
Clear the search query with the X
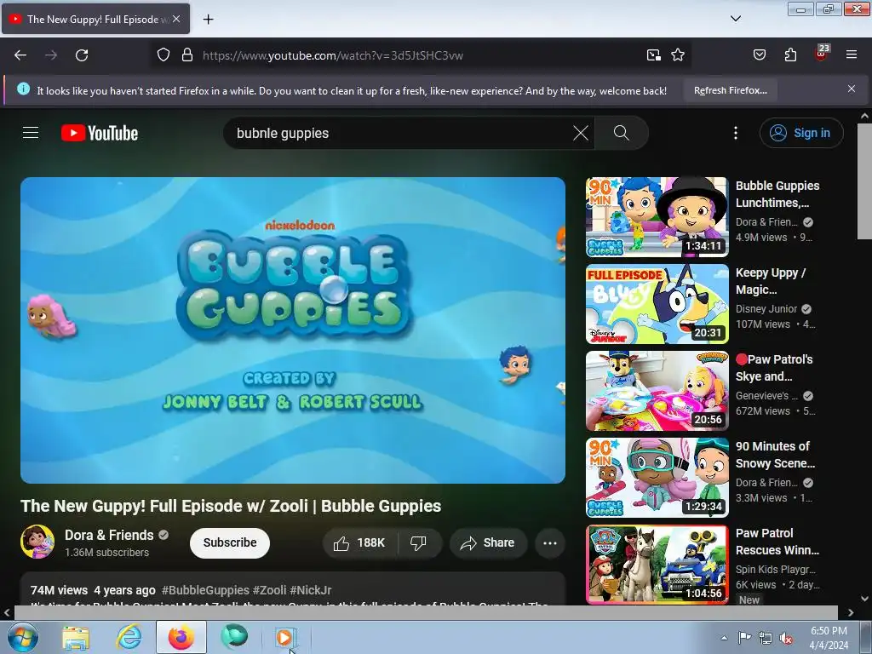[x=580, y=133]
